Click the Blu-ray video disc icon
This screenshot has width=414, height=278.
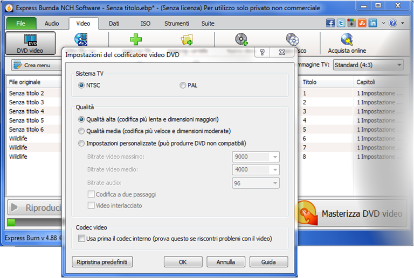81,39
